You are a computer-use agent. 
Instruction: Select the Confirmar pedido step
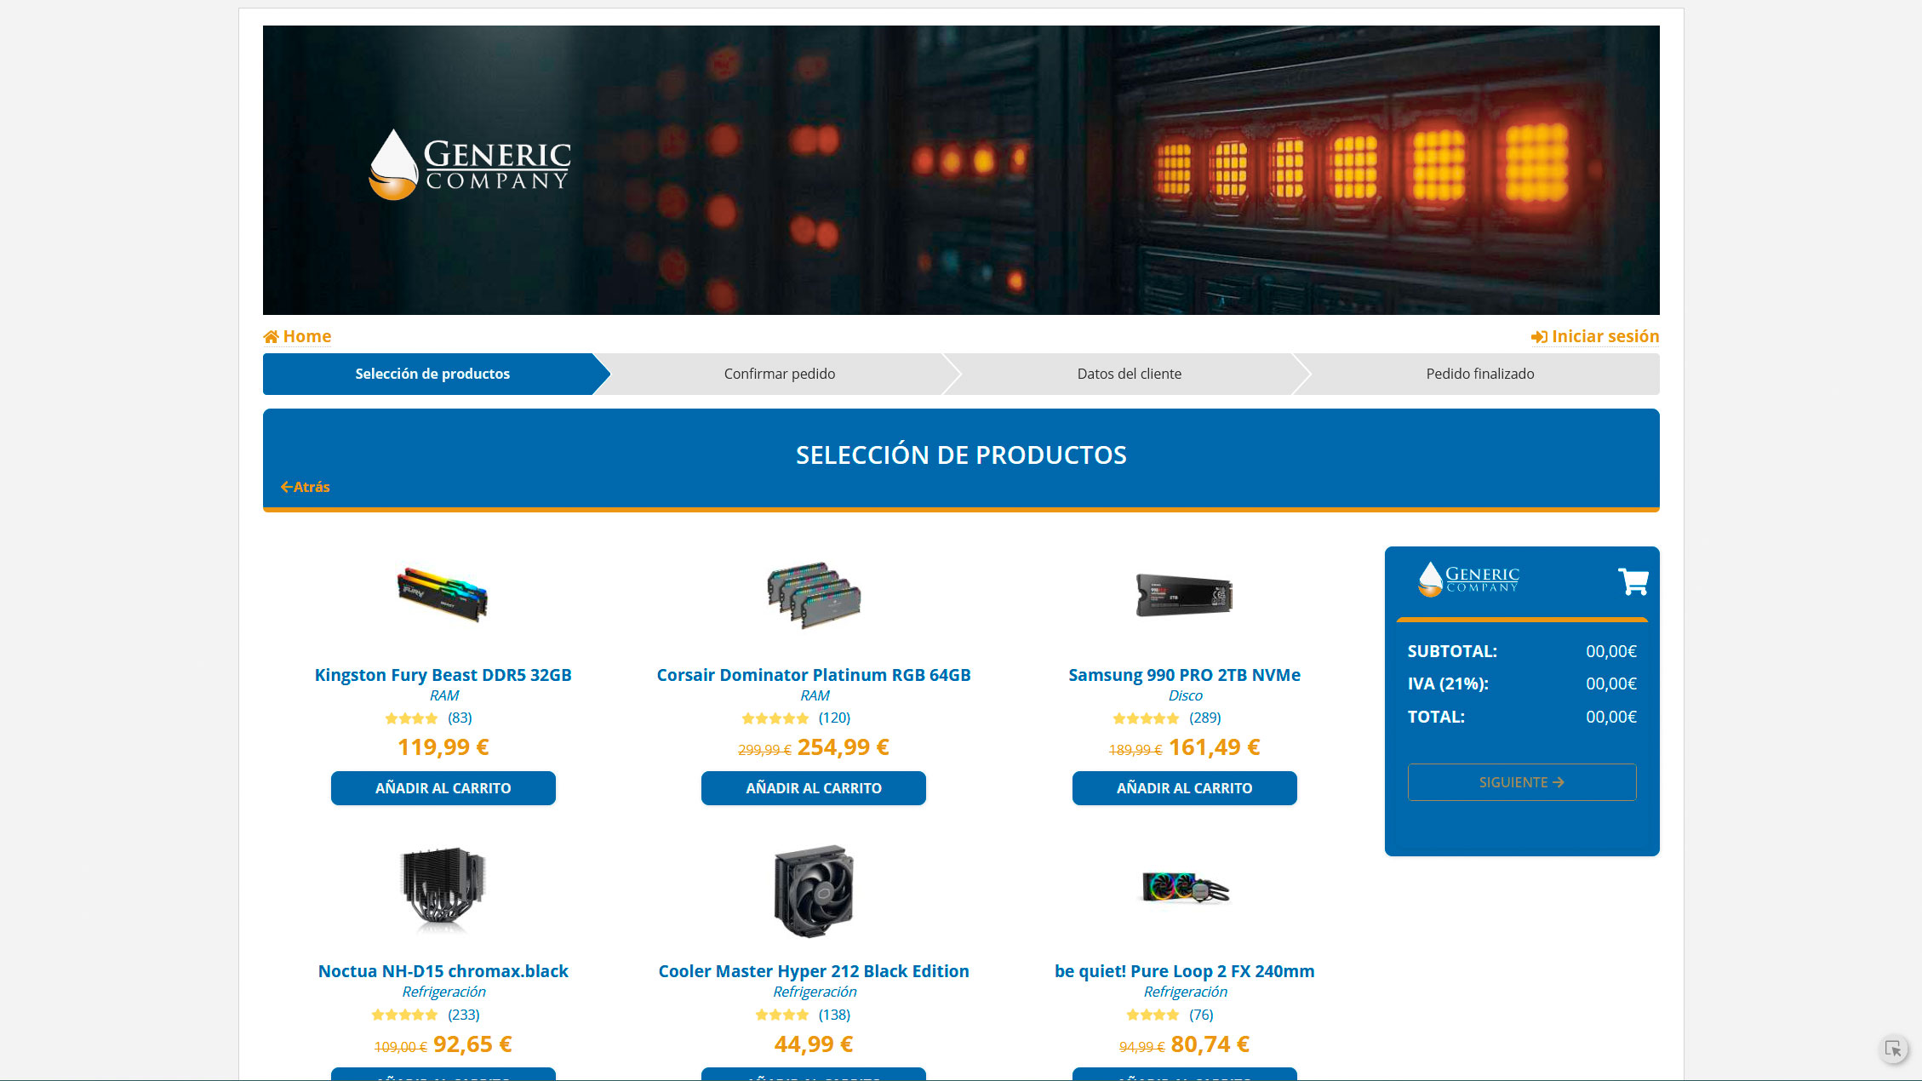click(780, 374)
